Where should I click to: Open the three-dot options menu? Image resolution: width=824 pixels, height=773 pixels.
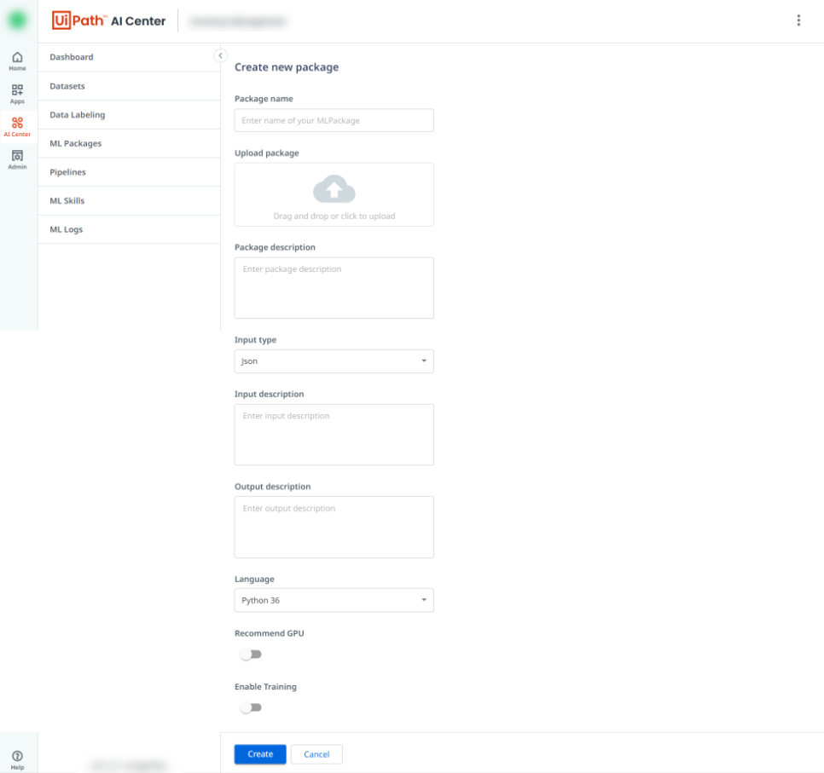point(798,20)
